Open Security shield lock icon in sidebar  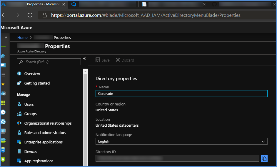point(3,159)
